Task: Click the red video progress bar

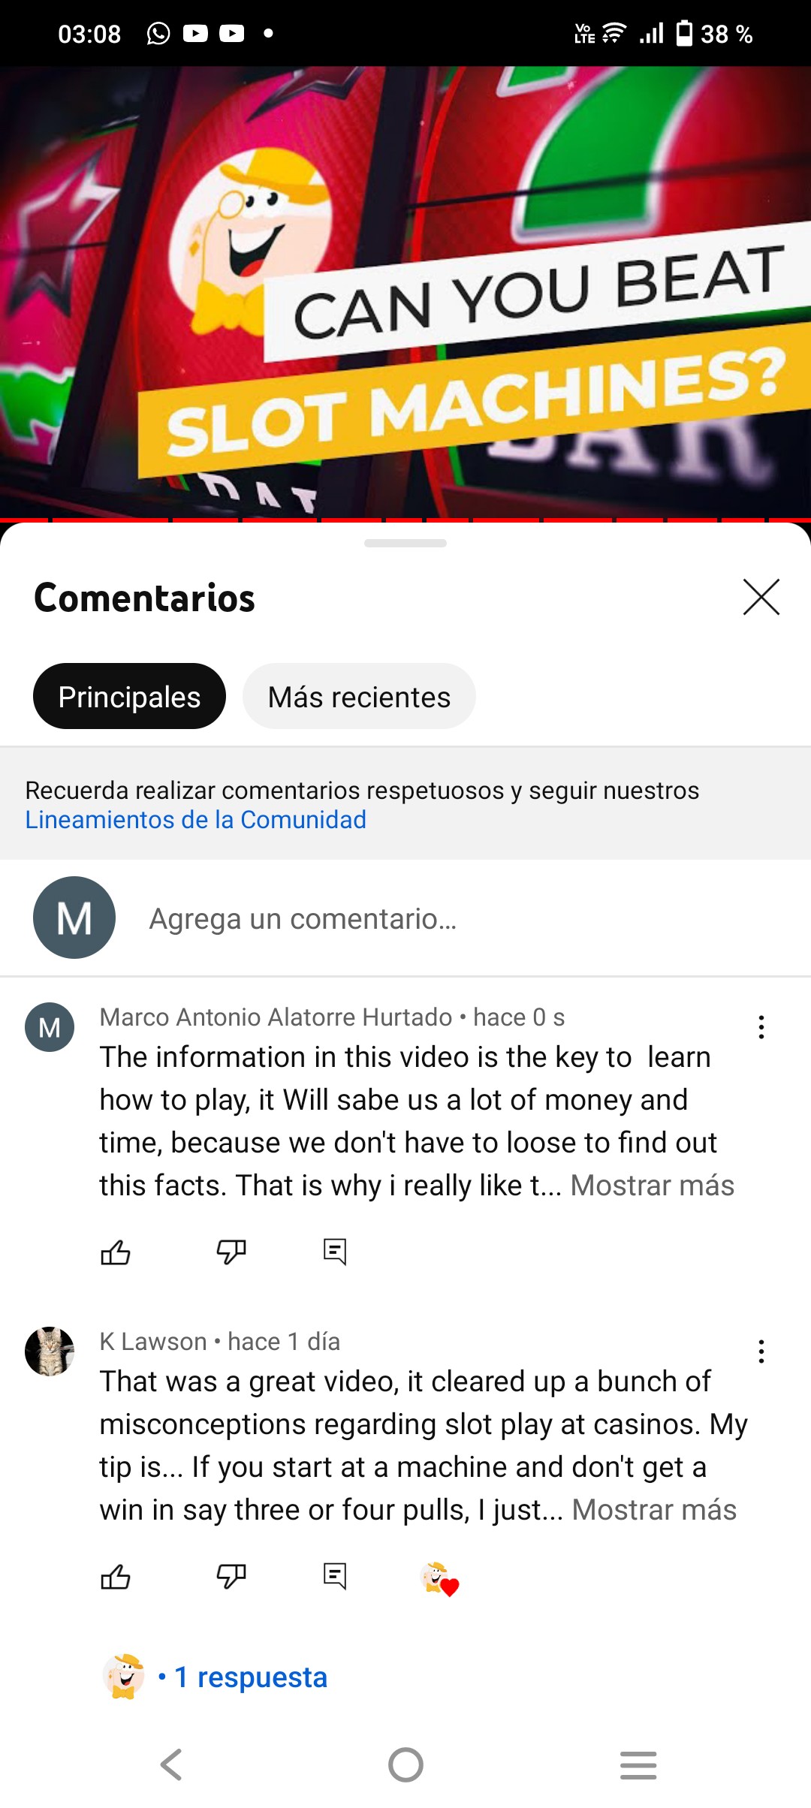Action: pyautogui.click(x=405, y=520)
